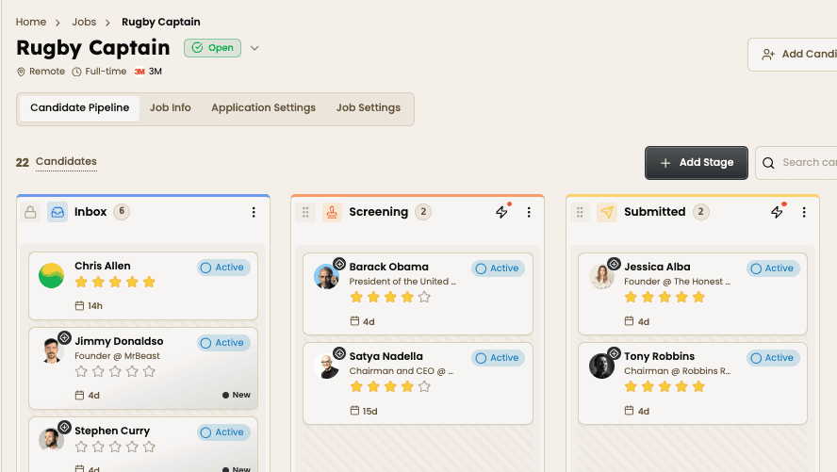Click "Chairman @ Robbins R..." text

[x=678, y=370]
